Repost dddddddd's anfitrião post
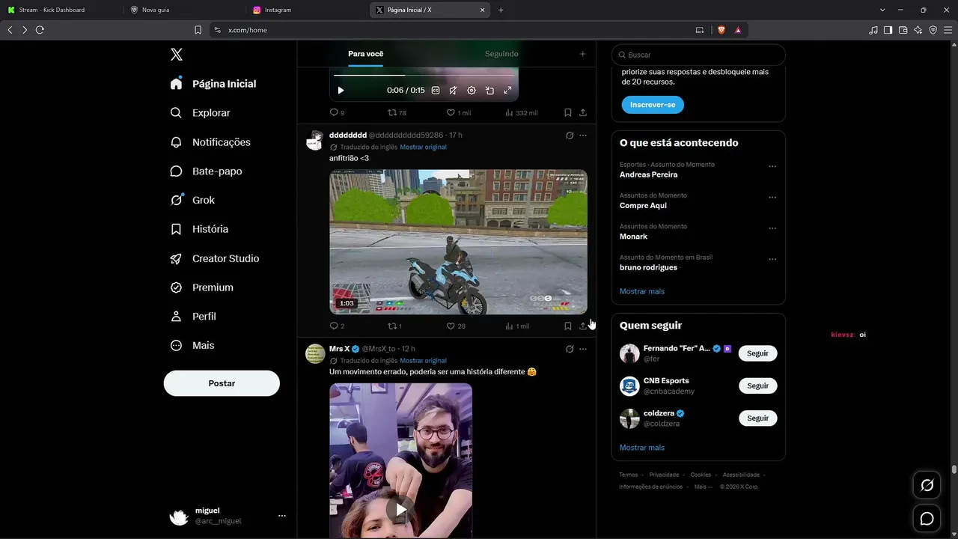This screenshot has height=539, width=958. [394, 326]
